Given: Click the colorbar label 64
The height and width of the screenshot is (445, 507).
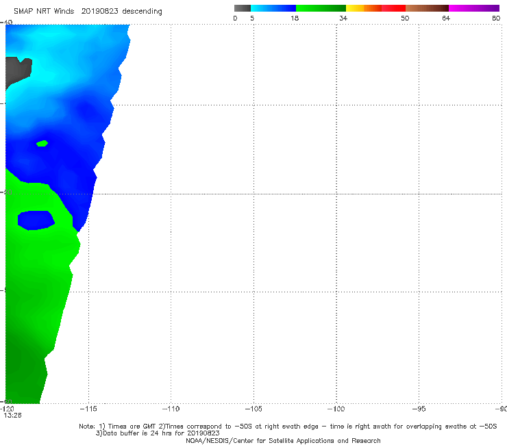Looking at the screenshot, I should click(446, 18).
